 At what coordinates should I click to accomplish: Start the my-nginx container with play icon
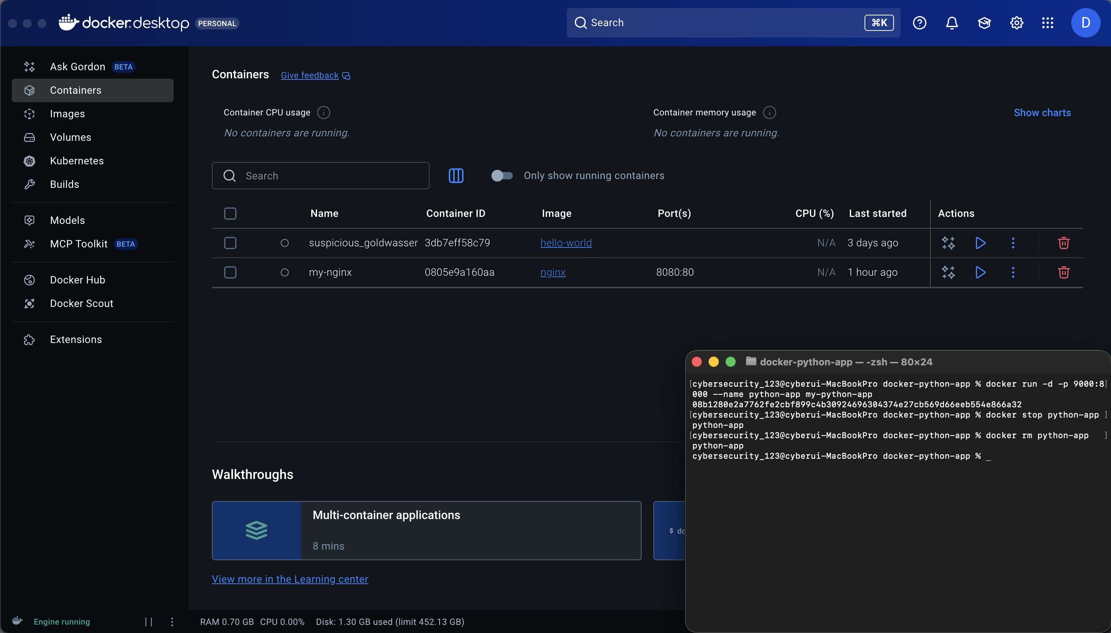click(x=980, y=273)
